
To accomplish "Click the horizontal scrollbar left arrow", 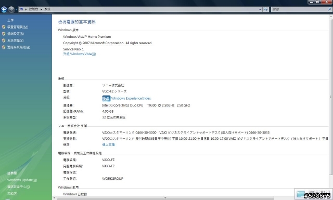I will [54, 198].
